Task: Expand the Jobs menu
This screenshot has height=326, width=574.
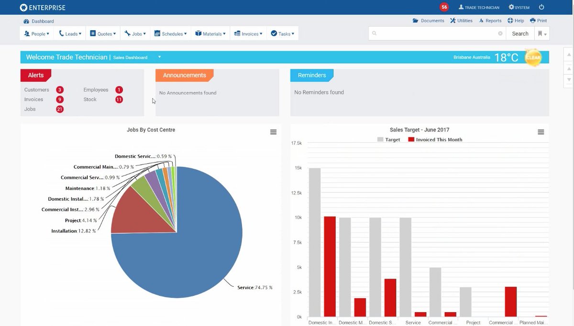Action: coord(136,33)
